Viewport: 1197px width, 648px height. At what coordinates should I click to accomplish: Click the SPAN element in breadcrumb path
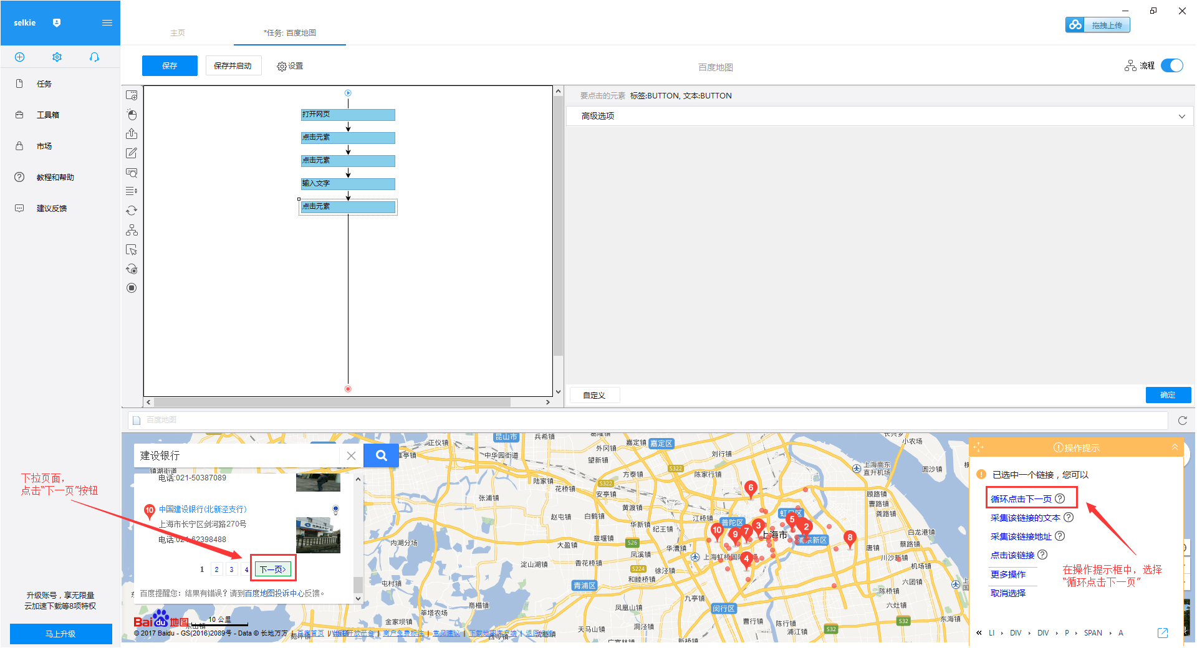(x=1093, y=633)
